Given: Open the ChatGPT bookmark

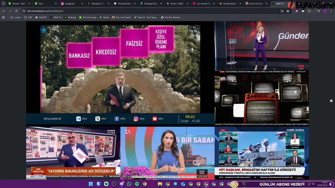Looking at the screenshot, I should (x=41, y=17).
